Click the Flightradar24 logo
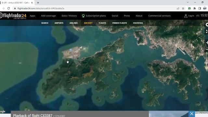The height and width of the screenshot is (117, 208). [13, 16]
